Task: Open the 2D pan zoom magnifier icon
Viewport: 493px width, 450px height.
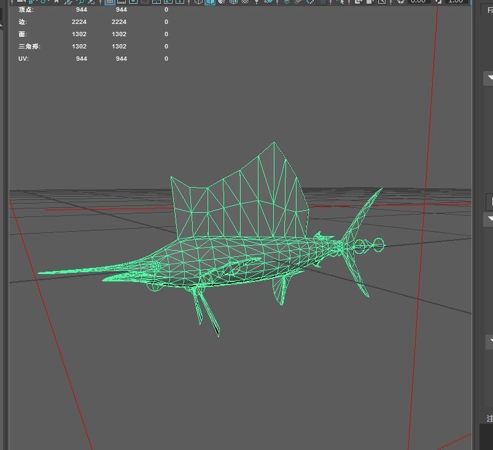Action: (81, 2)
